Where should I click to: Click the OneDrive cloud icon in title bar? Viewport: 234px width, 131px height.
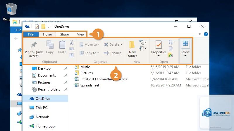[27, 26]
